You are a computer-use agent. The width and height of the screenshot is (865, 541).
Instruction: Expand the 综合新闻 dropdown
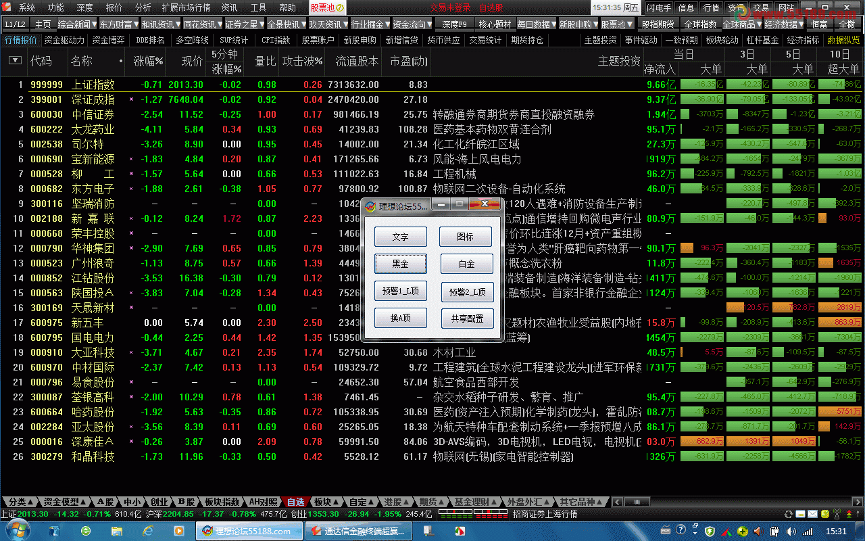(x=77, y=24)
